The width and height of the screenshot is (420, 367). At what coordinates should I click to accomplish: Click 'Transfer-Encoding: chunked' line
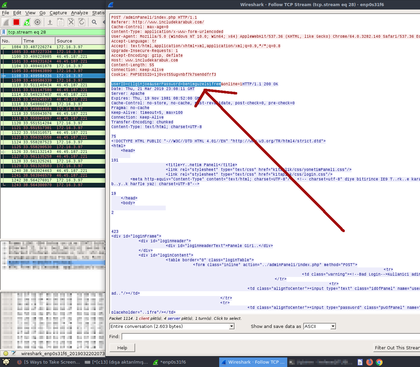[x=142, y=122]
